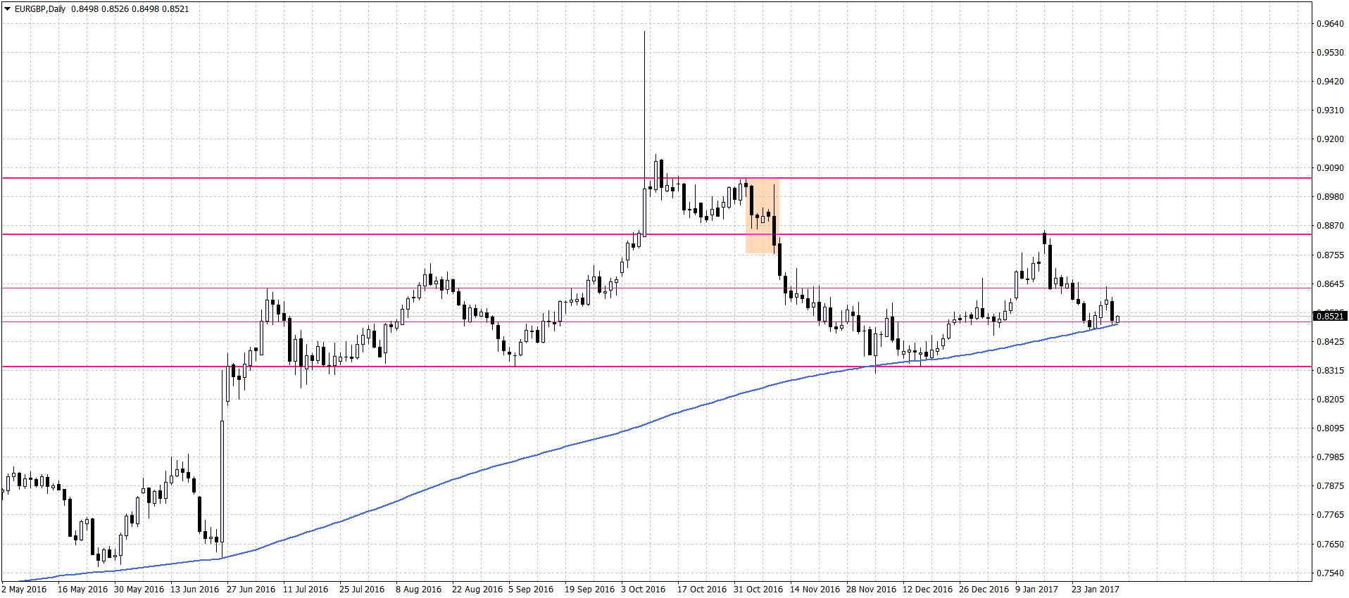Click the 0.8205 price level label
This screenshot has width=1349, height=598.
tap(1330, 400)
